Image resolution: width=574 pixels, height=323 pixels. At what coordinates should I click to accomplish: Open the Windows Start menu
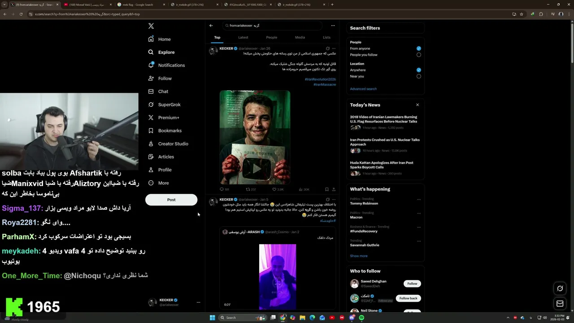pos(213,318)
